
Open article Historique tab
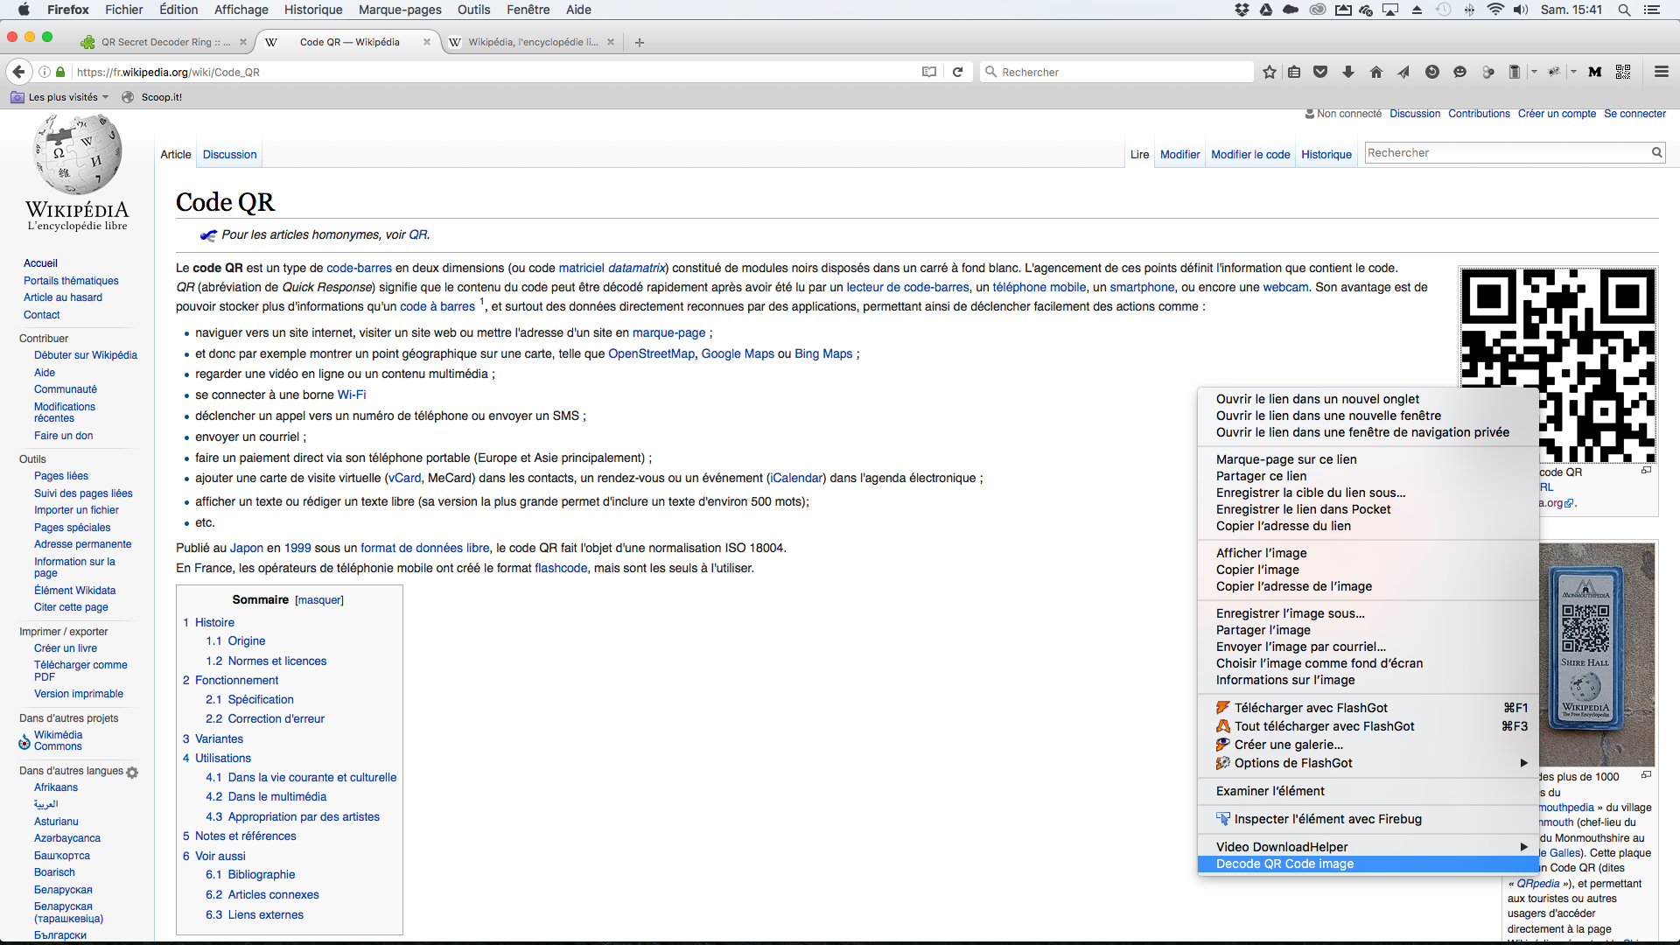click(x=1326, y=154)
